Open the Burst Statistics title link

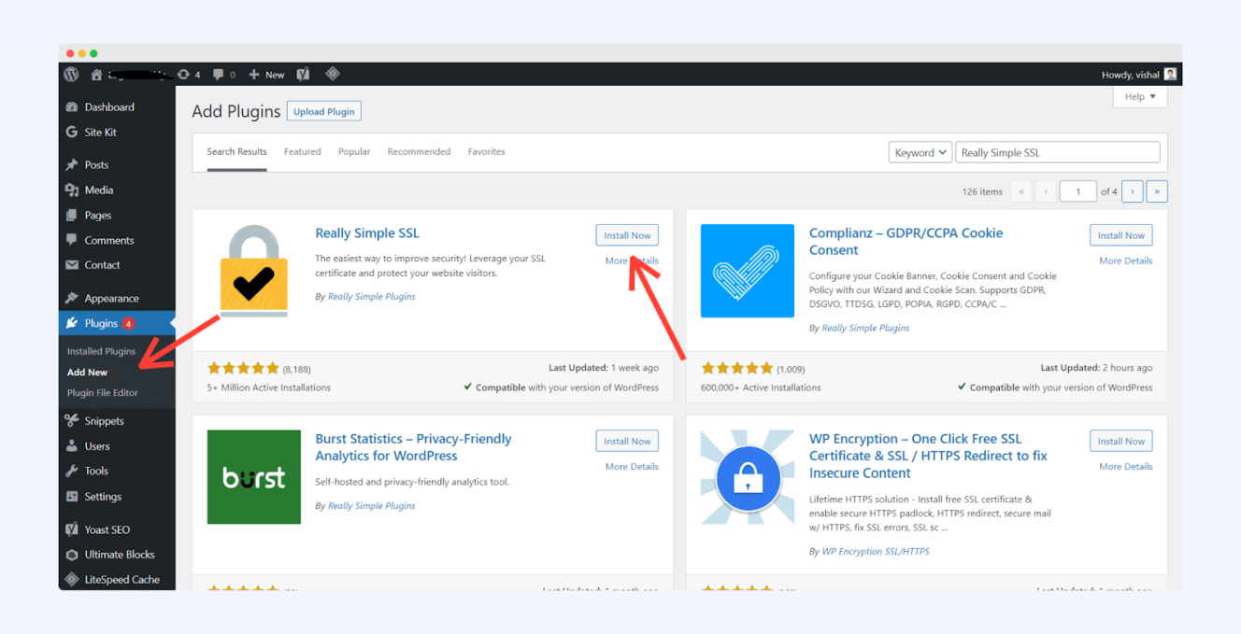coord(413,447)
